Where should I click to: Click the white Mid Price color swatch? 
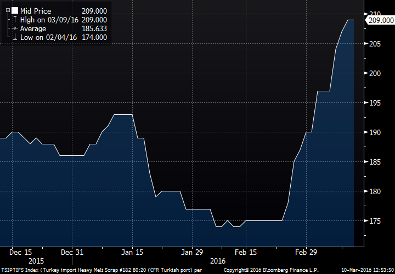pyautogui.click(x=14, y=10)
